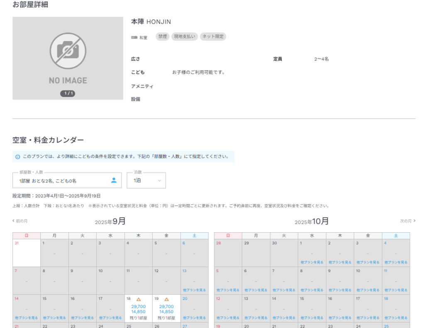Viewport: 425px width, 328px height.
Task: Select the 29,700 price on September 19
Action: [166, 306]
